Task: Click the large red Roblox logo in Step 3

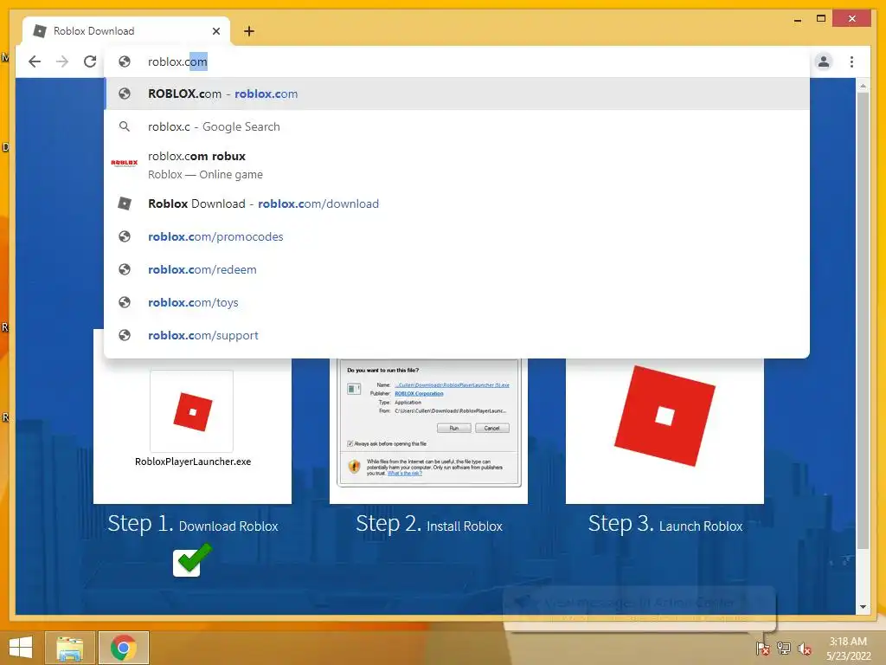Action: pyautogui.click(x=665, y=416)
